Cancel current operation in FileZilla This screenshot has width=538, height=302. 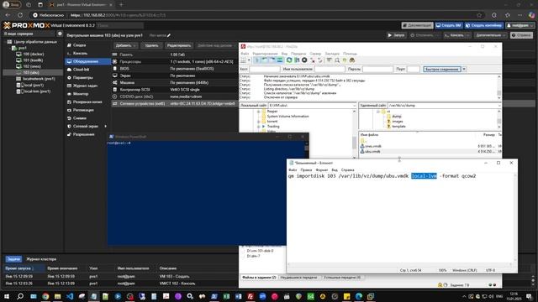304,60
